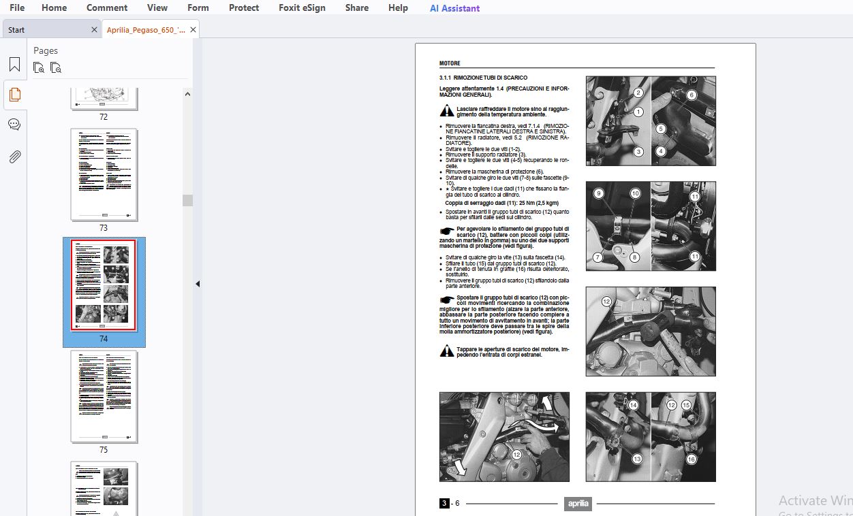Click the aprilia logo in page footer

click(578, 504)
